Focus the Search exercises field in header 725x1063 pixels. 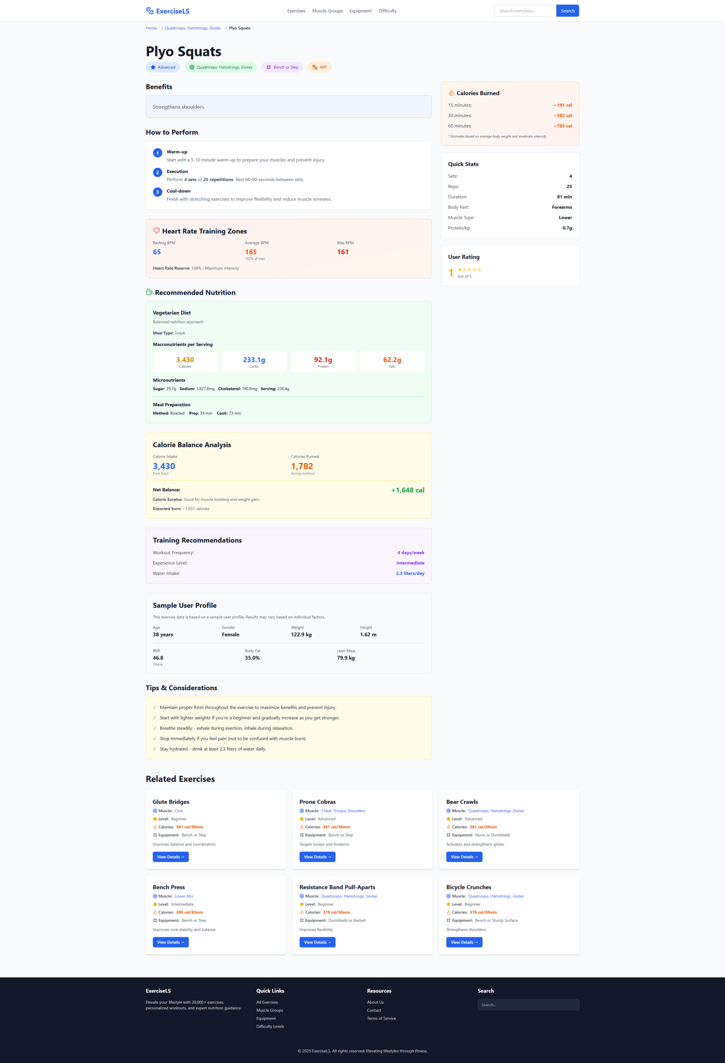525,11
